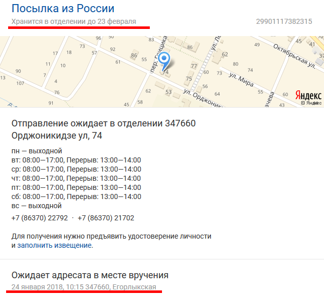The width and height of the screenshot is (324, 296).
Task: Open the 'заполнить извещение' link
Action: click(55, 245)
